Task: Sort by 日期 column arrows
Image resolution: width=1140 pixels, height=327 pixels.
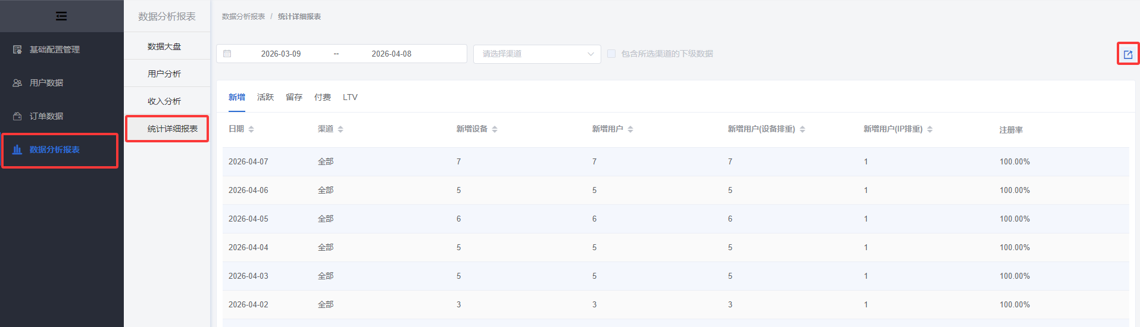Action: tap(251, 129)
